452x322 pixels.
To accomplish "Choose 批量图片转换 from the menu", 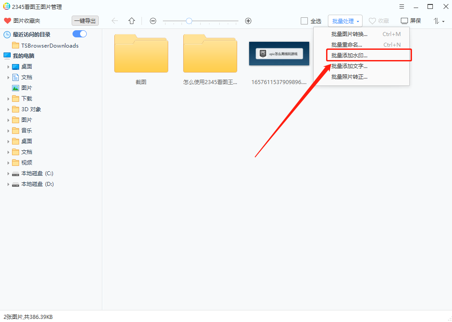I will pyautogui.click(x=350, y=34).
